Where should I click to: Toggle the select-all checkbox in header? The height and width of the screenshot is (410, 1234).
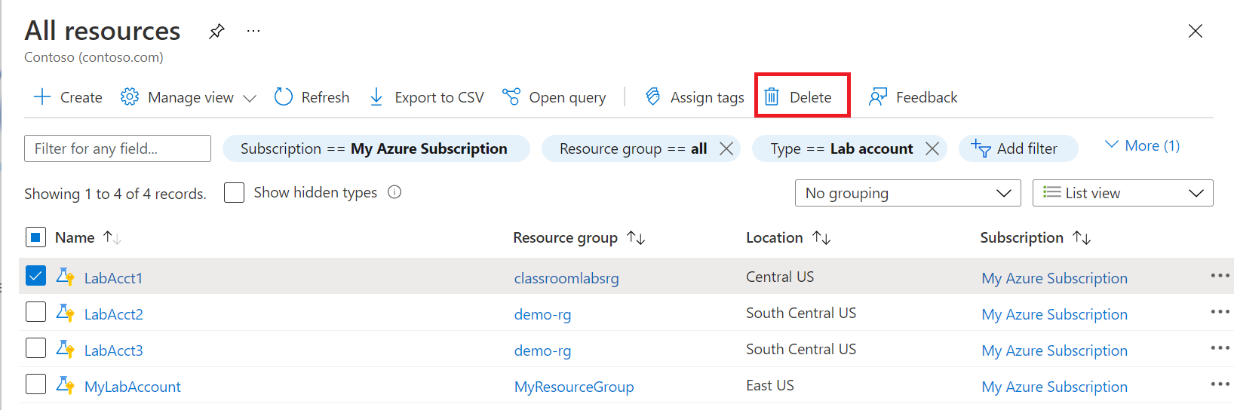click(35, 237)
